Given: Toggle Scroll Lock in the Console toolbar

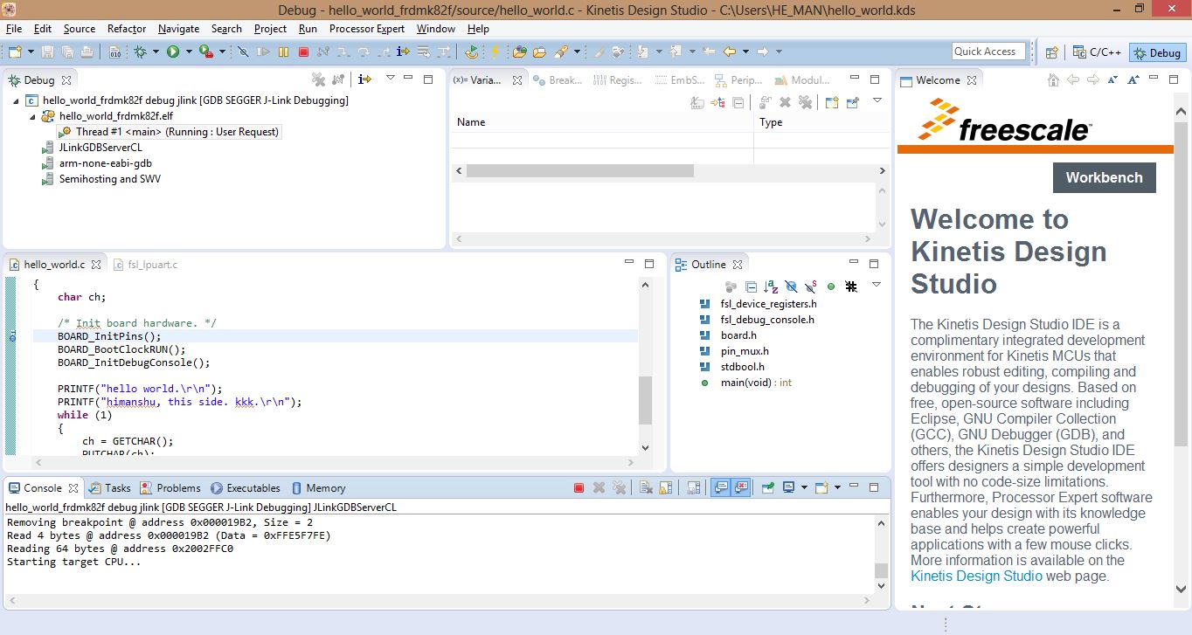Looking at the screenshot, I should [x=666, y=488].
